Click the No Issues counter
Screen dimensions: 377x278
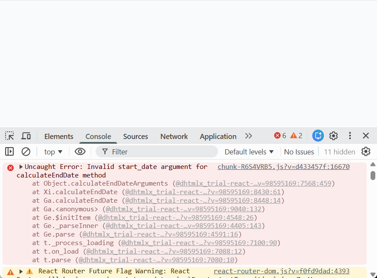[299, 151]
